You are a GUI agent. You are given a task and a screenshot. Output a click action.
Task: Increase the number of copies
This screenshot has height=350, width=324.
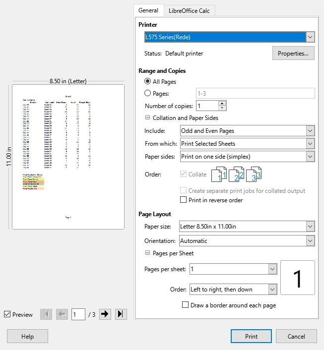coord(222,103)
